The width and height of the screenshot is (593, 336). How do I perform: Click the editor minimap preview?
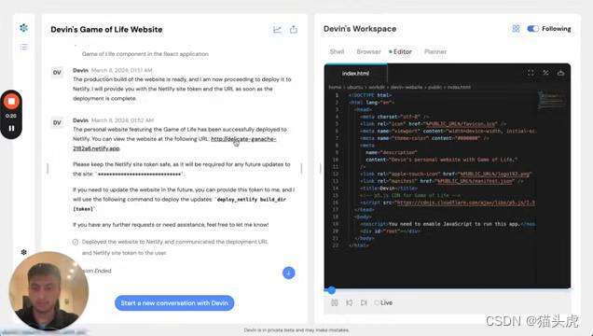(553, 100)
